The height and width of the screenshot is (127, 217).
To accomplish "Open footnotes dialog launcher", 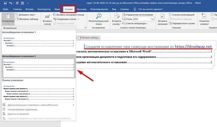I will point(85,28).
